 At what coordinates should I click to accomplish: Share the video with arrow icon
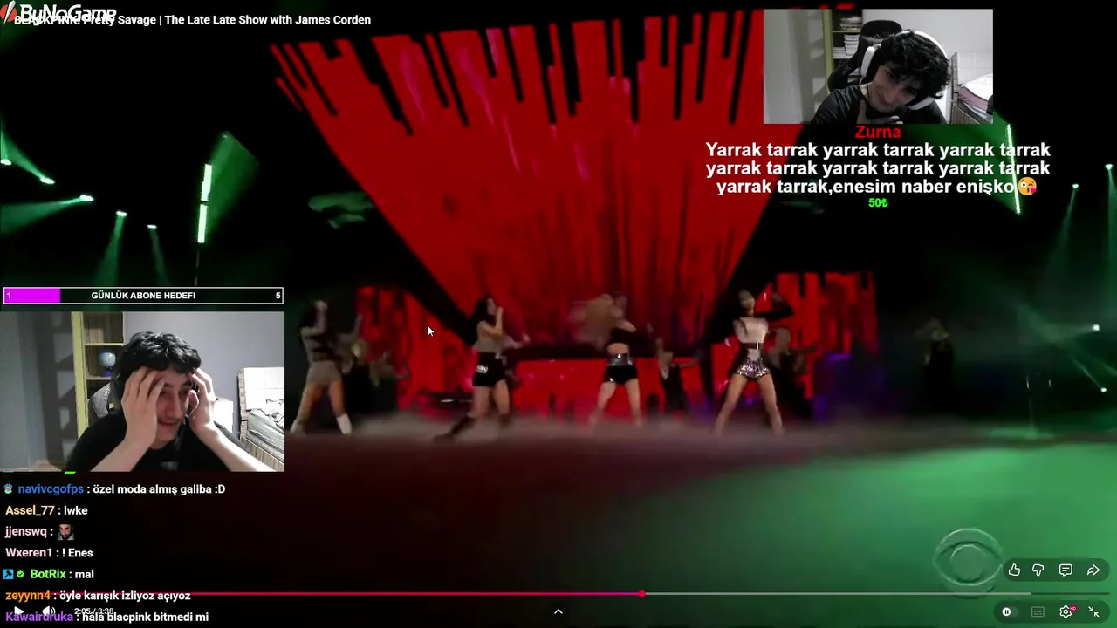click(1093, 570)
